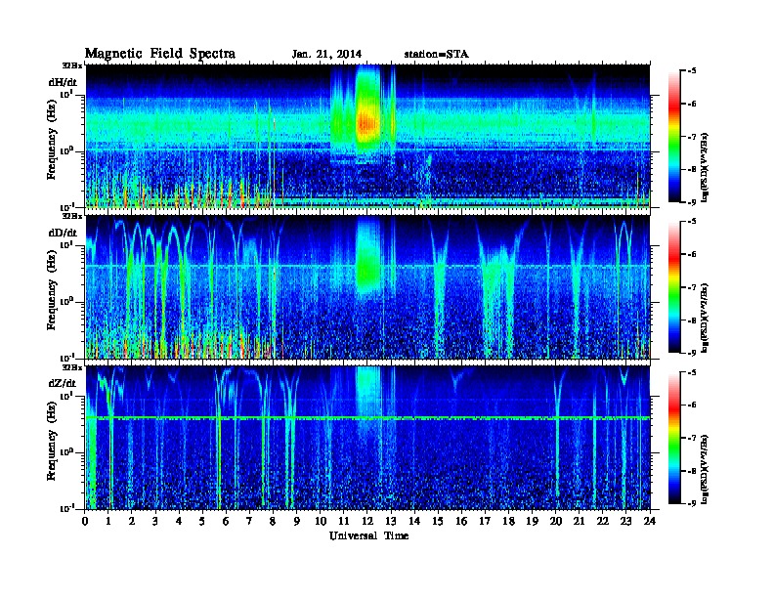Viewport: 774px width, 598px height.
Task: Click hour tick label "4" on time axis
Action: 179,521
